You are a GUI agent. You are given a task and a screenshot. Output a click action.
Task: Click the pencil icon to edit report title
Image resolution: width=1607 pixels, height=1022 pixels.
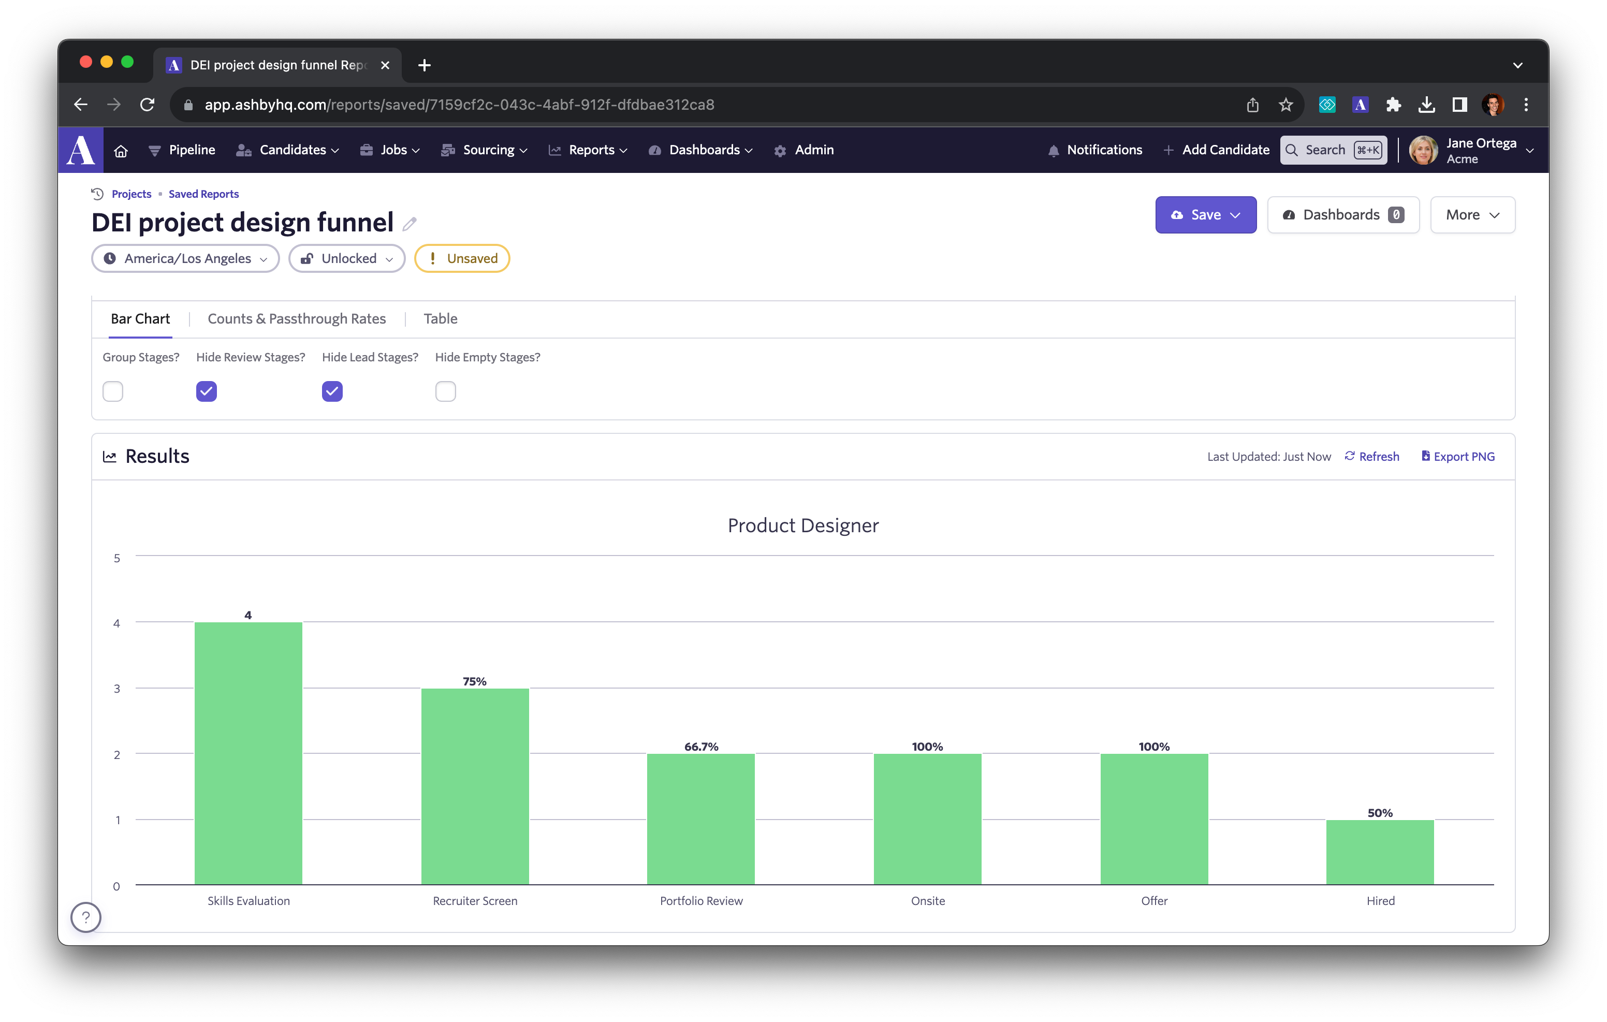point(409,224)
